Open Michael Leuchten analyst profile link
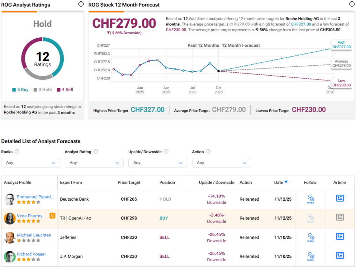The height and width of the screenshot is (267, 360). coord(34,235)
